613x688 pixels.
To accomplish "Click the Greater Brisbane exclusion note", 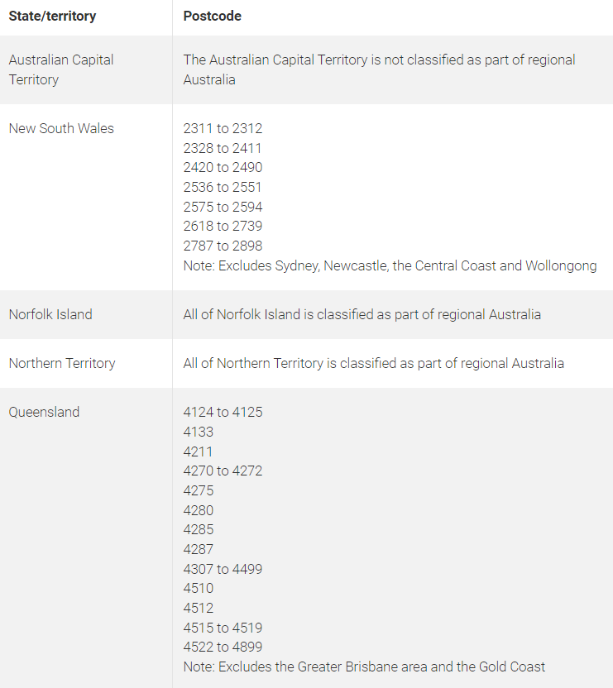I will coord(364,667).
